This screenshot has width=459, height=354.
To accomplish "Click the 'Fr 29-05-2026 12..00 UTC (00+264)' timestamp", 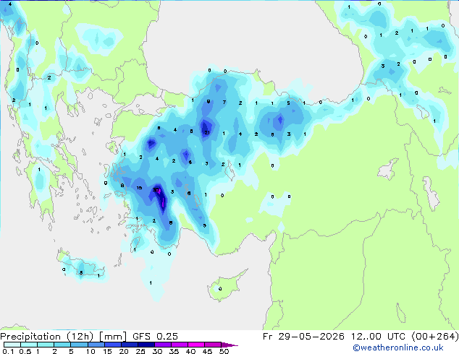I will [x=361, y=337].
